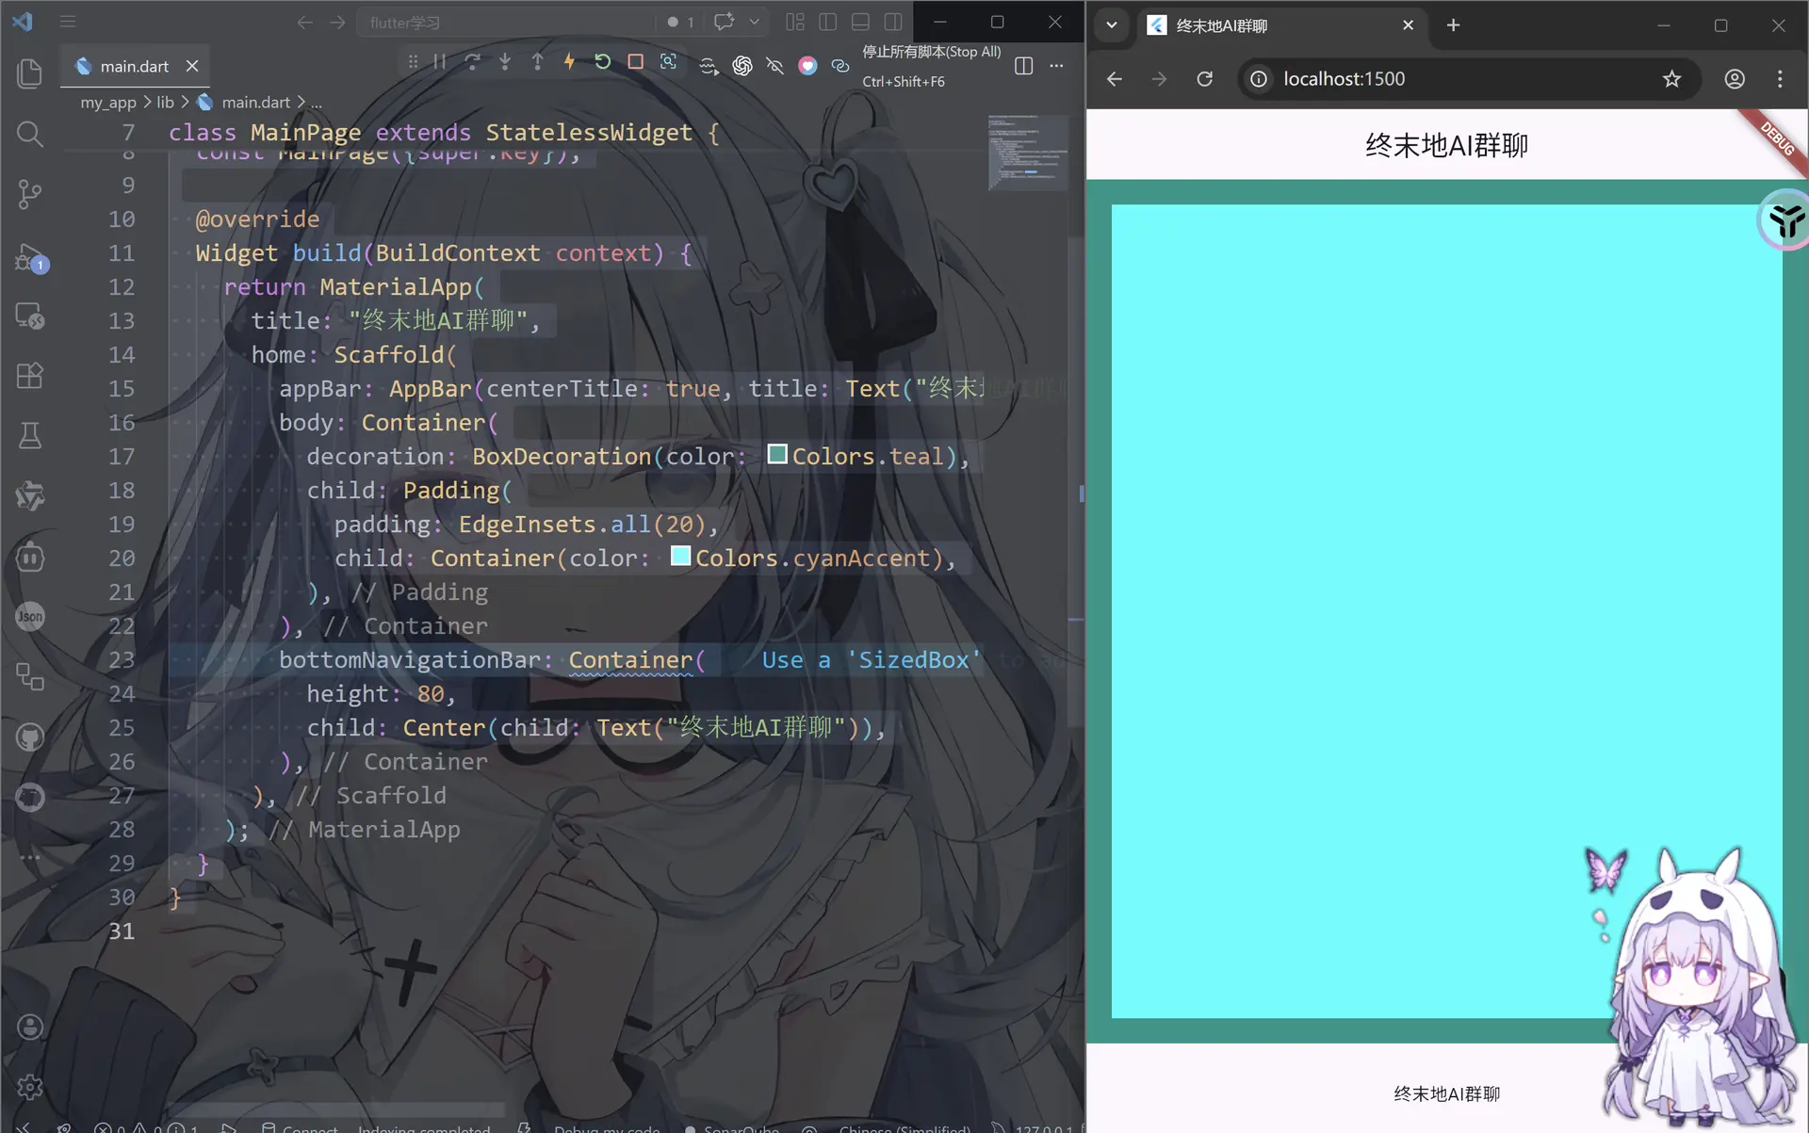
Task: Open the Source Control view
Action: (x=30, y=194)
